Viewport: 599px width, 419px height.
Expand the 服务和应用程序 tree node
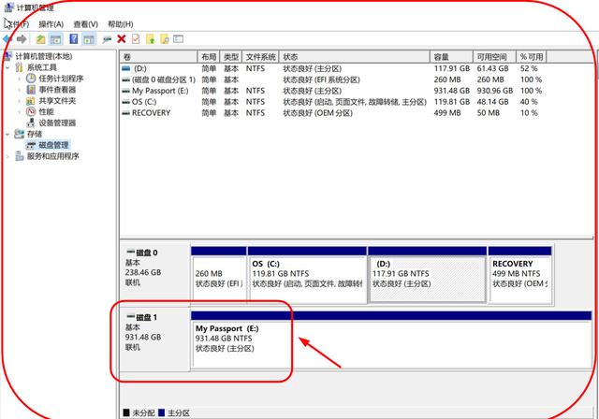click(x=8, y=156)
